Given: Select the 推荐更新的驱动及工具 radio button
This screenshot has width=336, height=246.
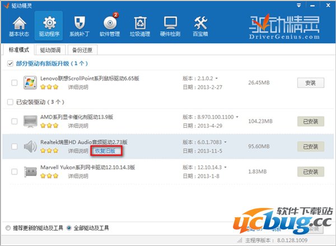Looking at the screenshot, I should coord(8,228).
